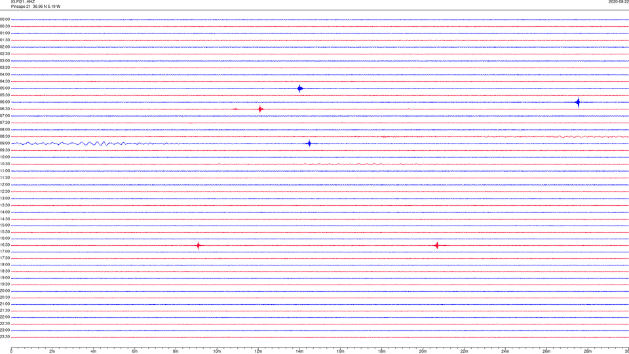Select the '10m' x-axis tick label
The height and width of the screenshot is (354, 629).
point(217,351)
